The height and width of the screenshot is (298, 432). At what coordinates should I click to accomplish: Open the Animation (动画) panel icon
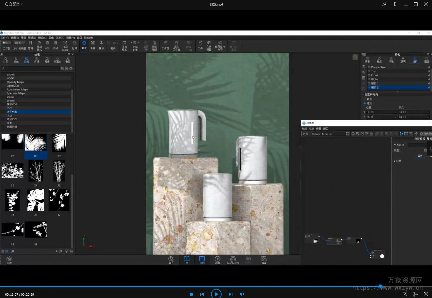pos(217,260)
